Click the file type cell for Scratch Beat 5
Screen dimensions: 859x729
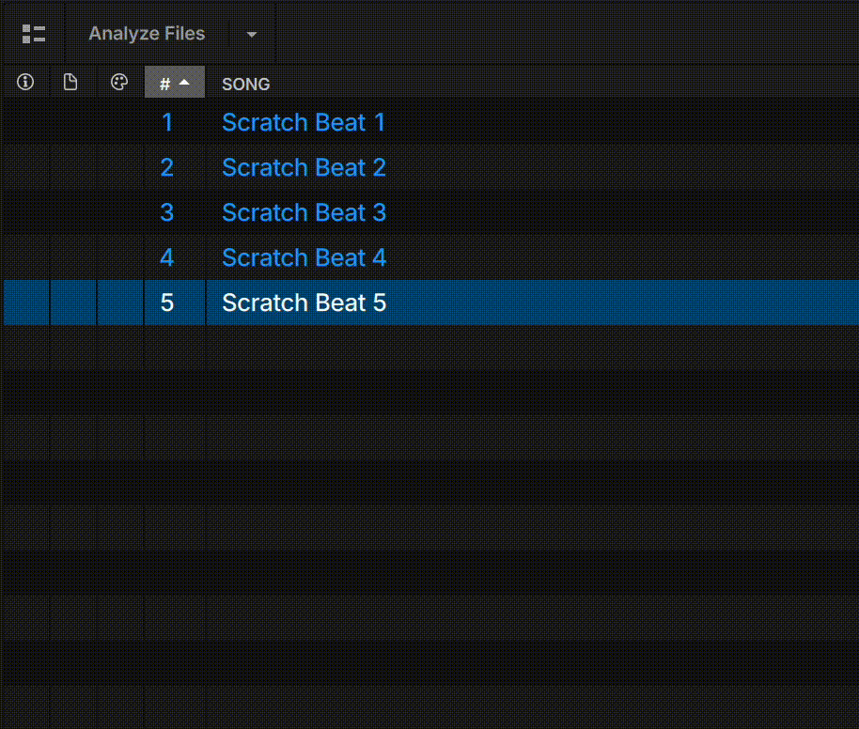72,302
